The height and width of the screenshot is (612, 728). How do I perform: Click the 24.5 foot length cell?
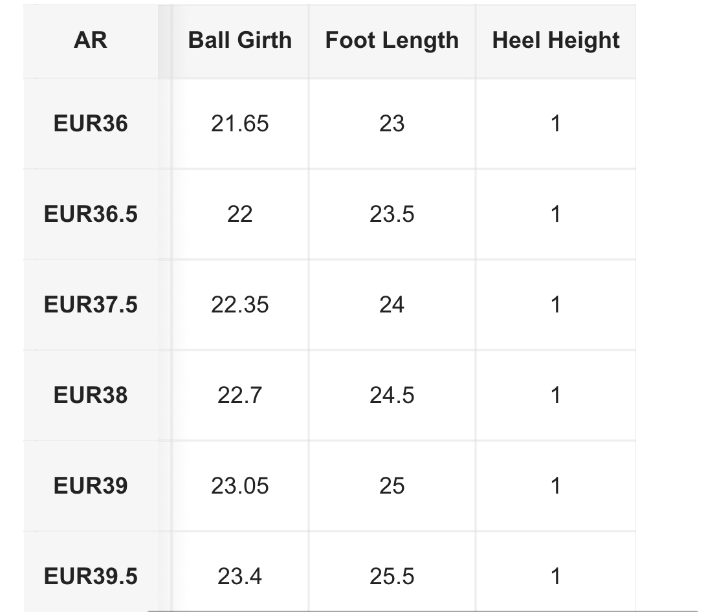pyautogui.click(x=392, y=395)
